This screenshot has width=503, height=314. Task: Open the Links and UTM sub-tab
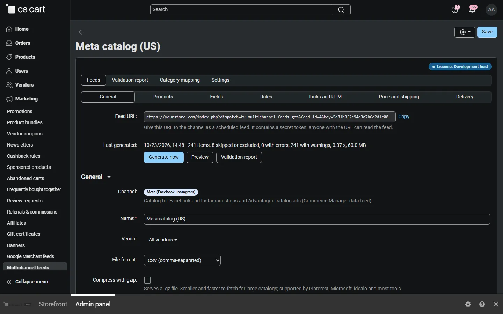pos(326,97)
